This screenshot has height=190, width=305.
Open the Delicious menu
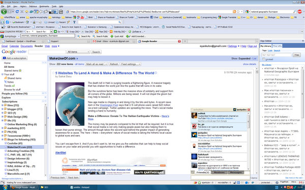[33, 7]
